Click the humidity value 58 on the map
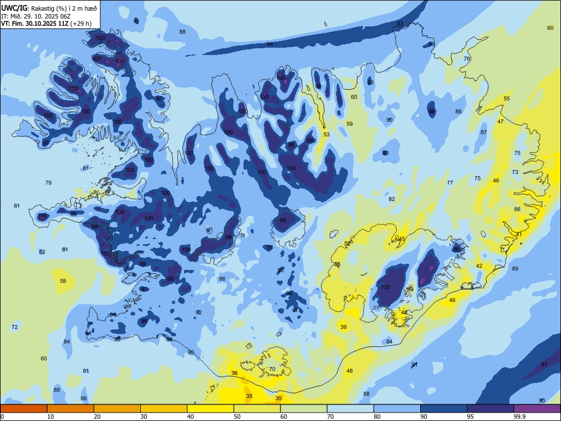This screenshot has width=561, height=421. pos(63,281)
